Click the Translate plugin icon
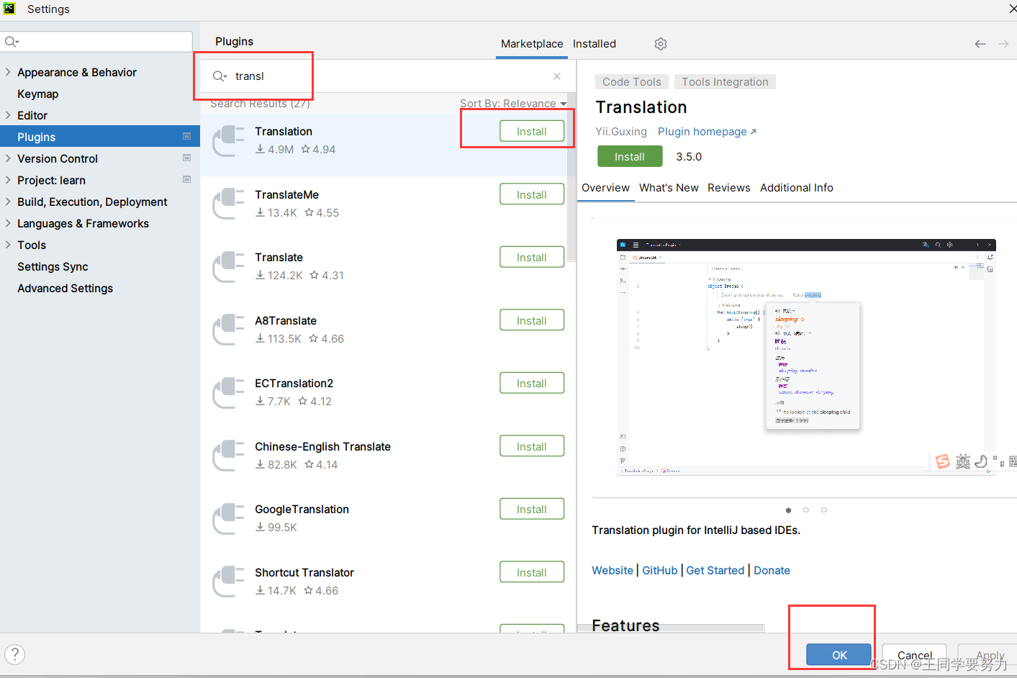Viewport: 1017px width, 678px height. tap(228, 266)
